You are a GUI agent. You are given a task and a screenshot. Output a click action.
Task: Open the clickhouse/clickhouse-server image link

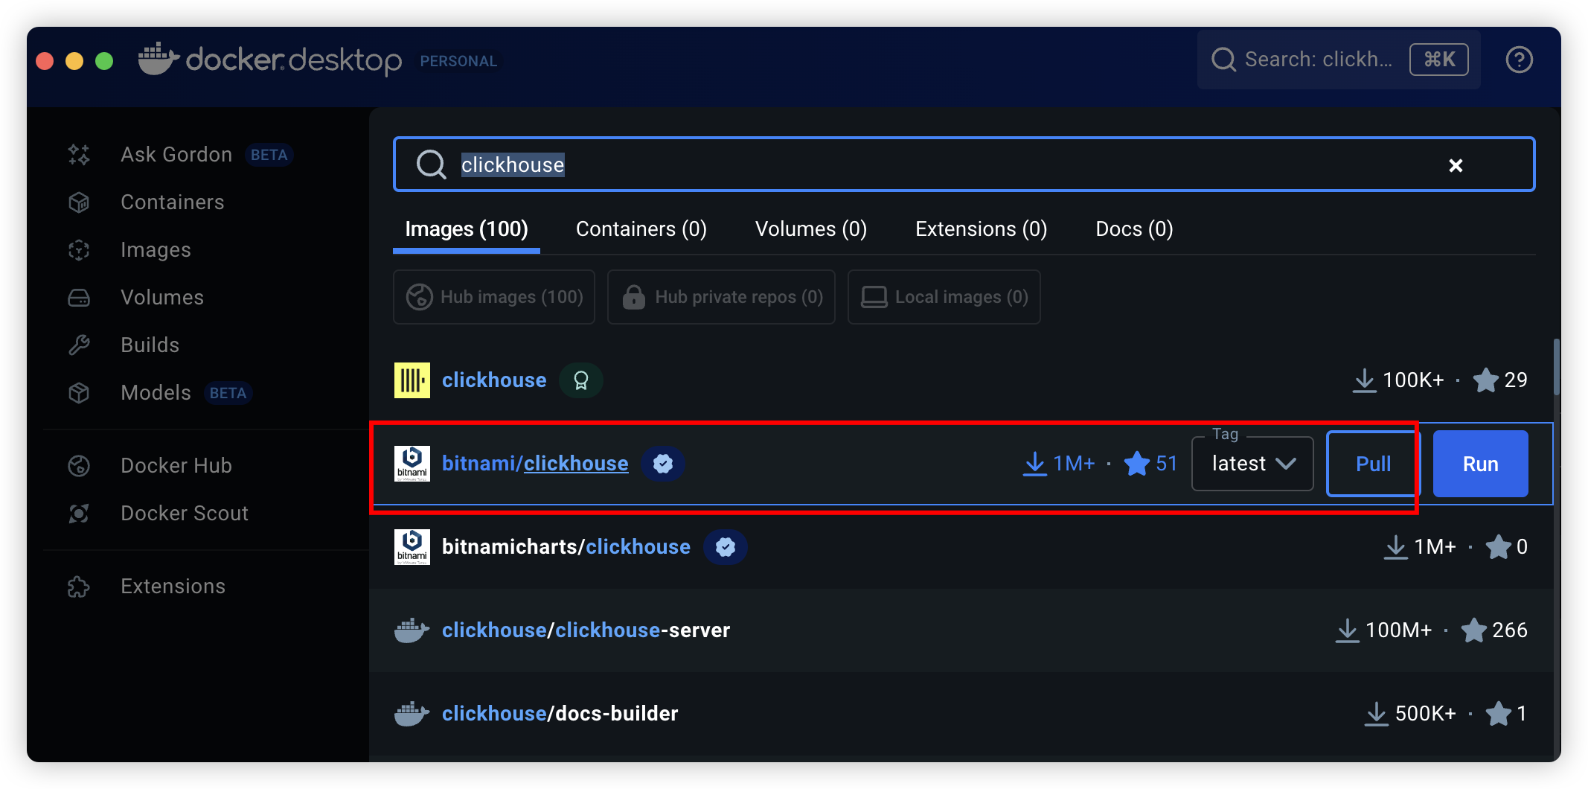pyautogui.click(x=586, y=630)
